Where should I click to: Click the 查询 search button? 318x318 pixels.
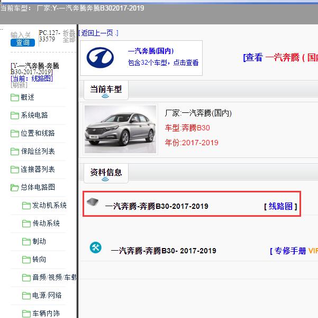point(22,43)
